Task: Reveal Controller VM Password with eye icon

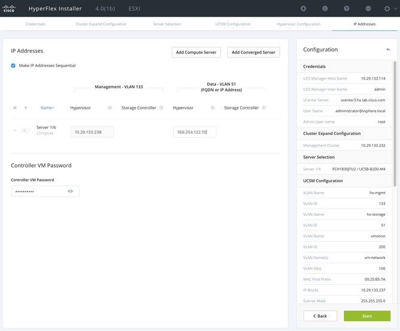Action: 71,191
